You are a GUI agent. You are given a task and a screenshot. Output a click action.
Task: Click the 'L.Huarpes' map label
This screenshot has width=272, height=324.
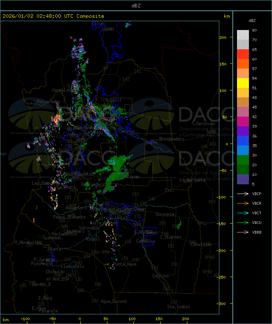171,237
